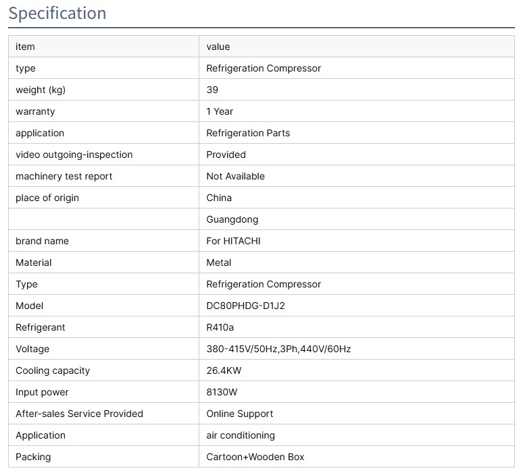The height and width of the screenshot is (475, 521).
Task: Click the 'value' column header cell
Action: point(218,47)
